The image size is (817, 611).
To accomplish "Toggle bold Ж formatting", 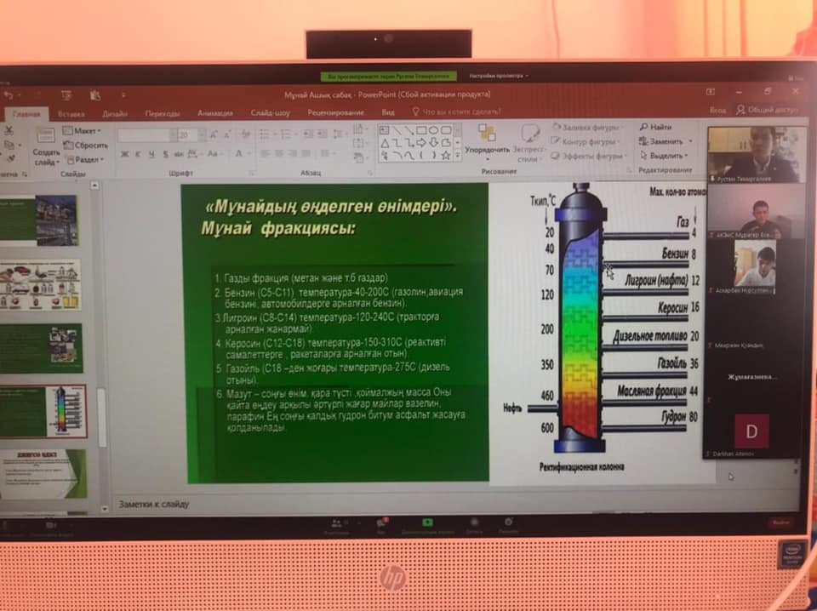I will [124, 154].
